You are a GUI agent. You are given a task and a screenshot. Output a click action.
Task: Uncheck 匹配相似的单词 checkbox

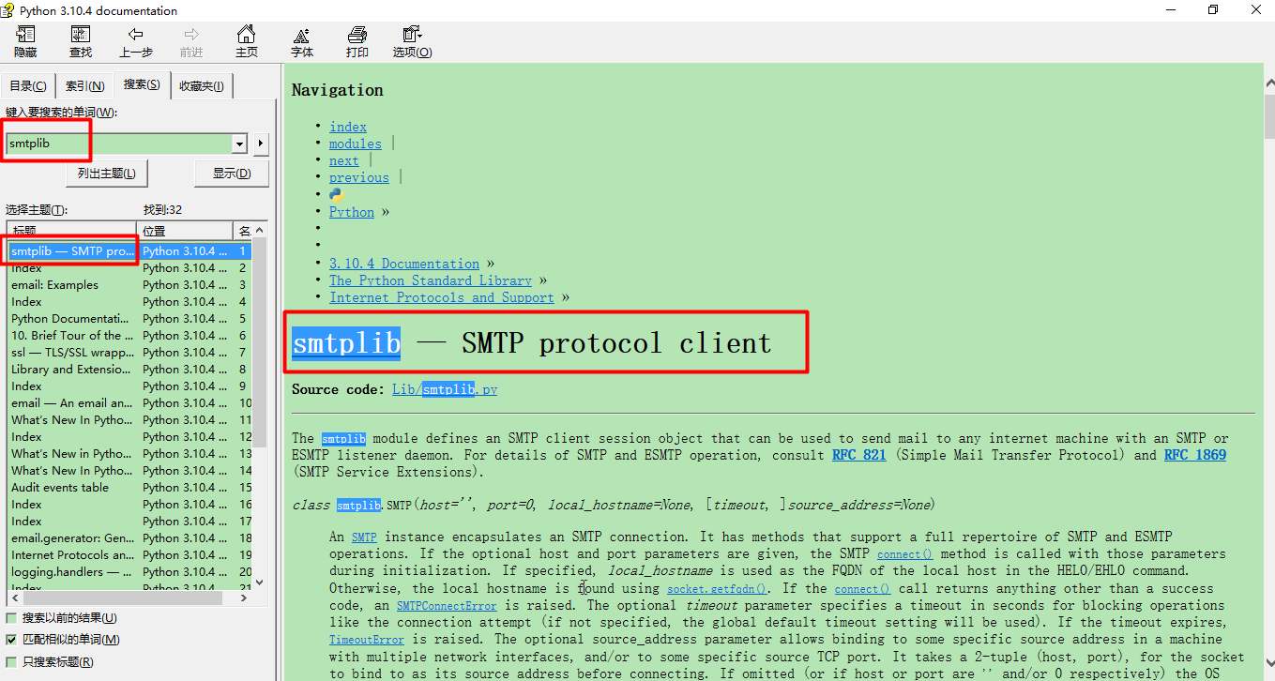point(11,640)
